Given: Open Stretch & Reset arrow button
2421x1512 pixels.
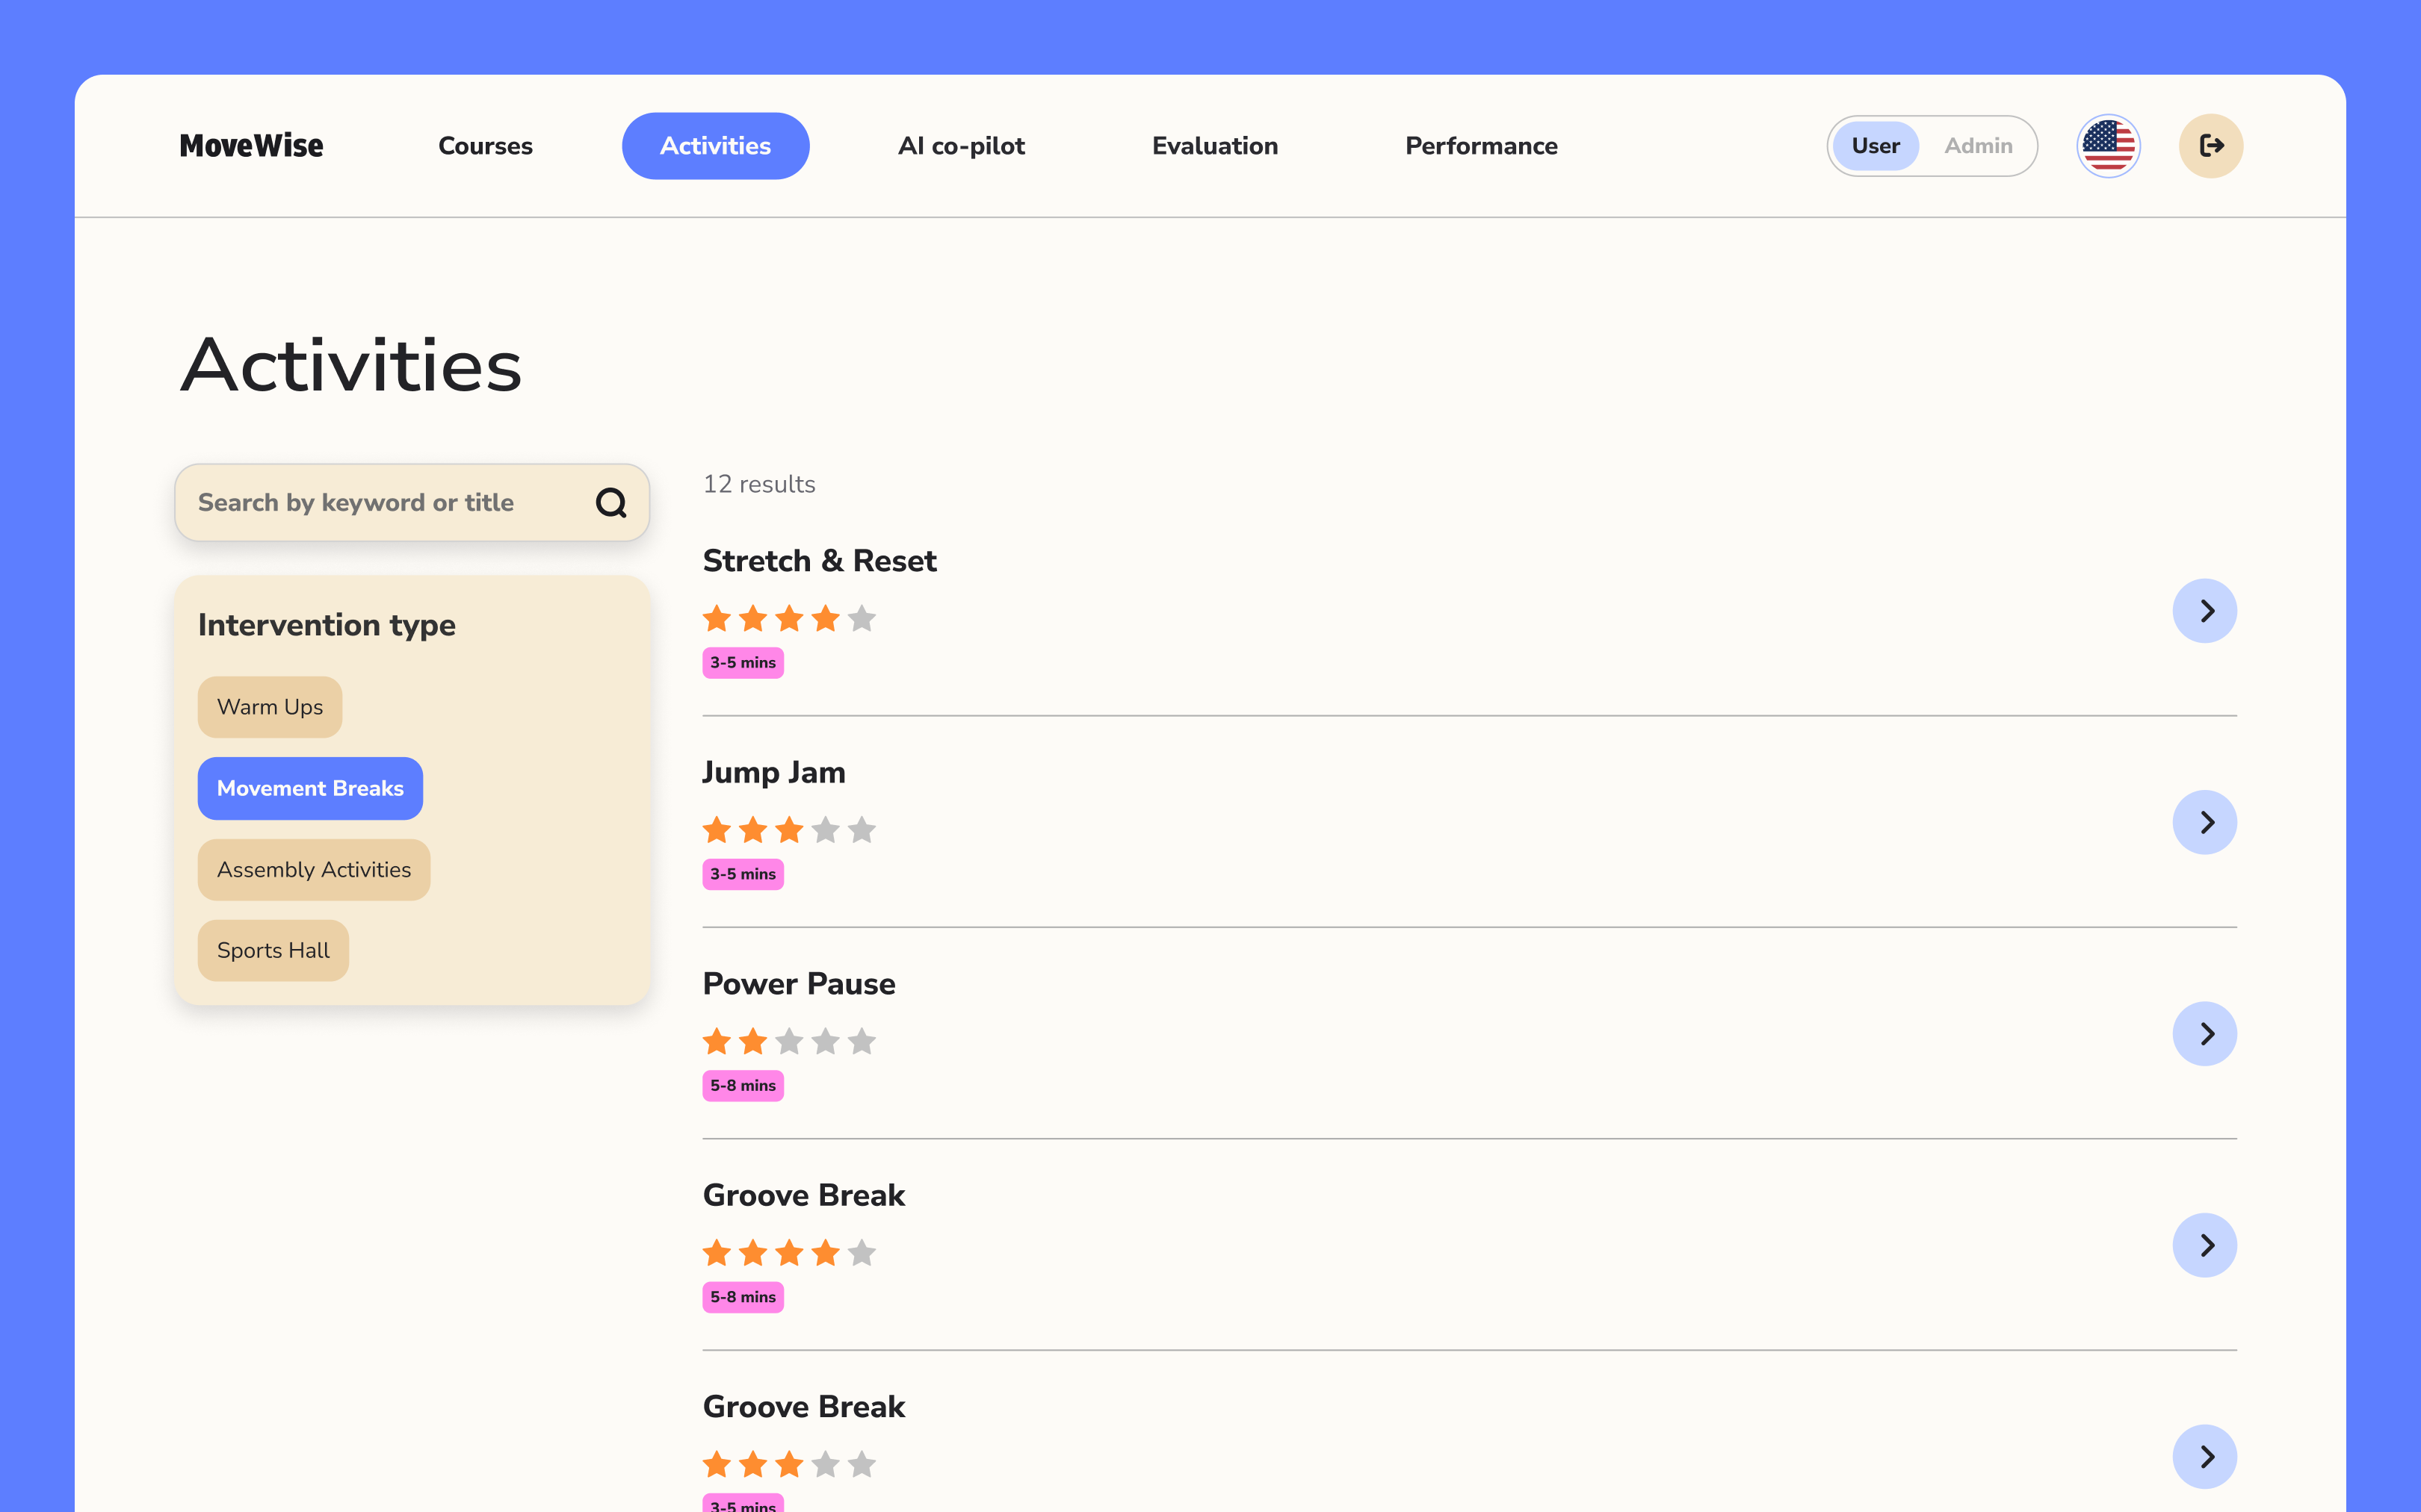Looking at the screenshot, I should coord(2204,611).
